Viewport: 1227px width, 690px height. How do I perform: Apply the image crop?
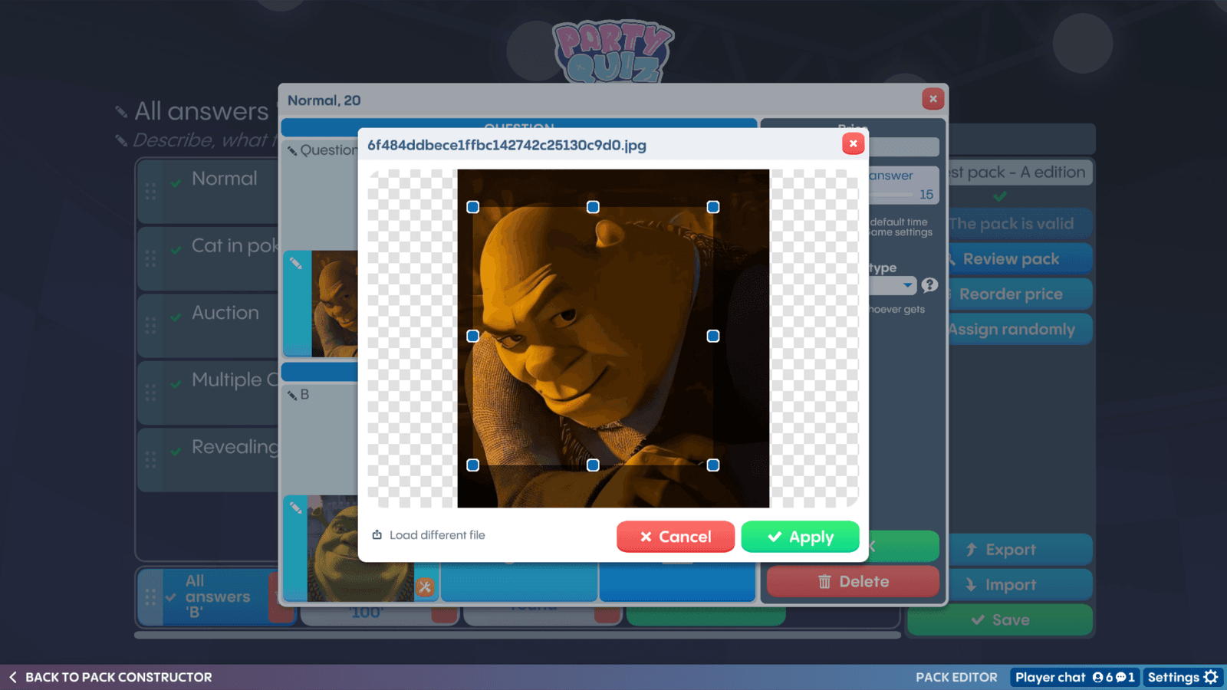tap(800, 537)
